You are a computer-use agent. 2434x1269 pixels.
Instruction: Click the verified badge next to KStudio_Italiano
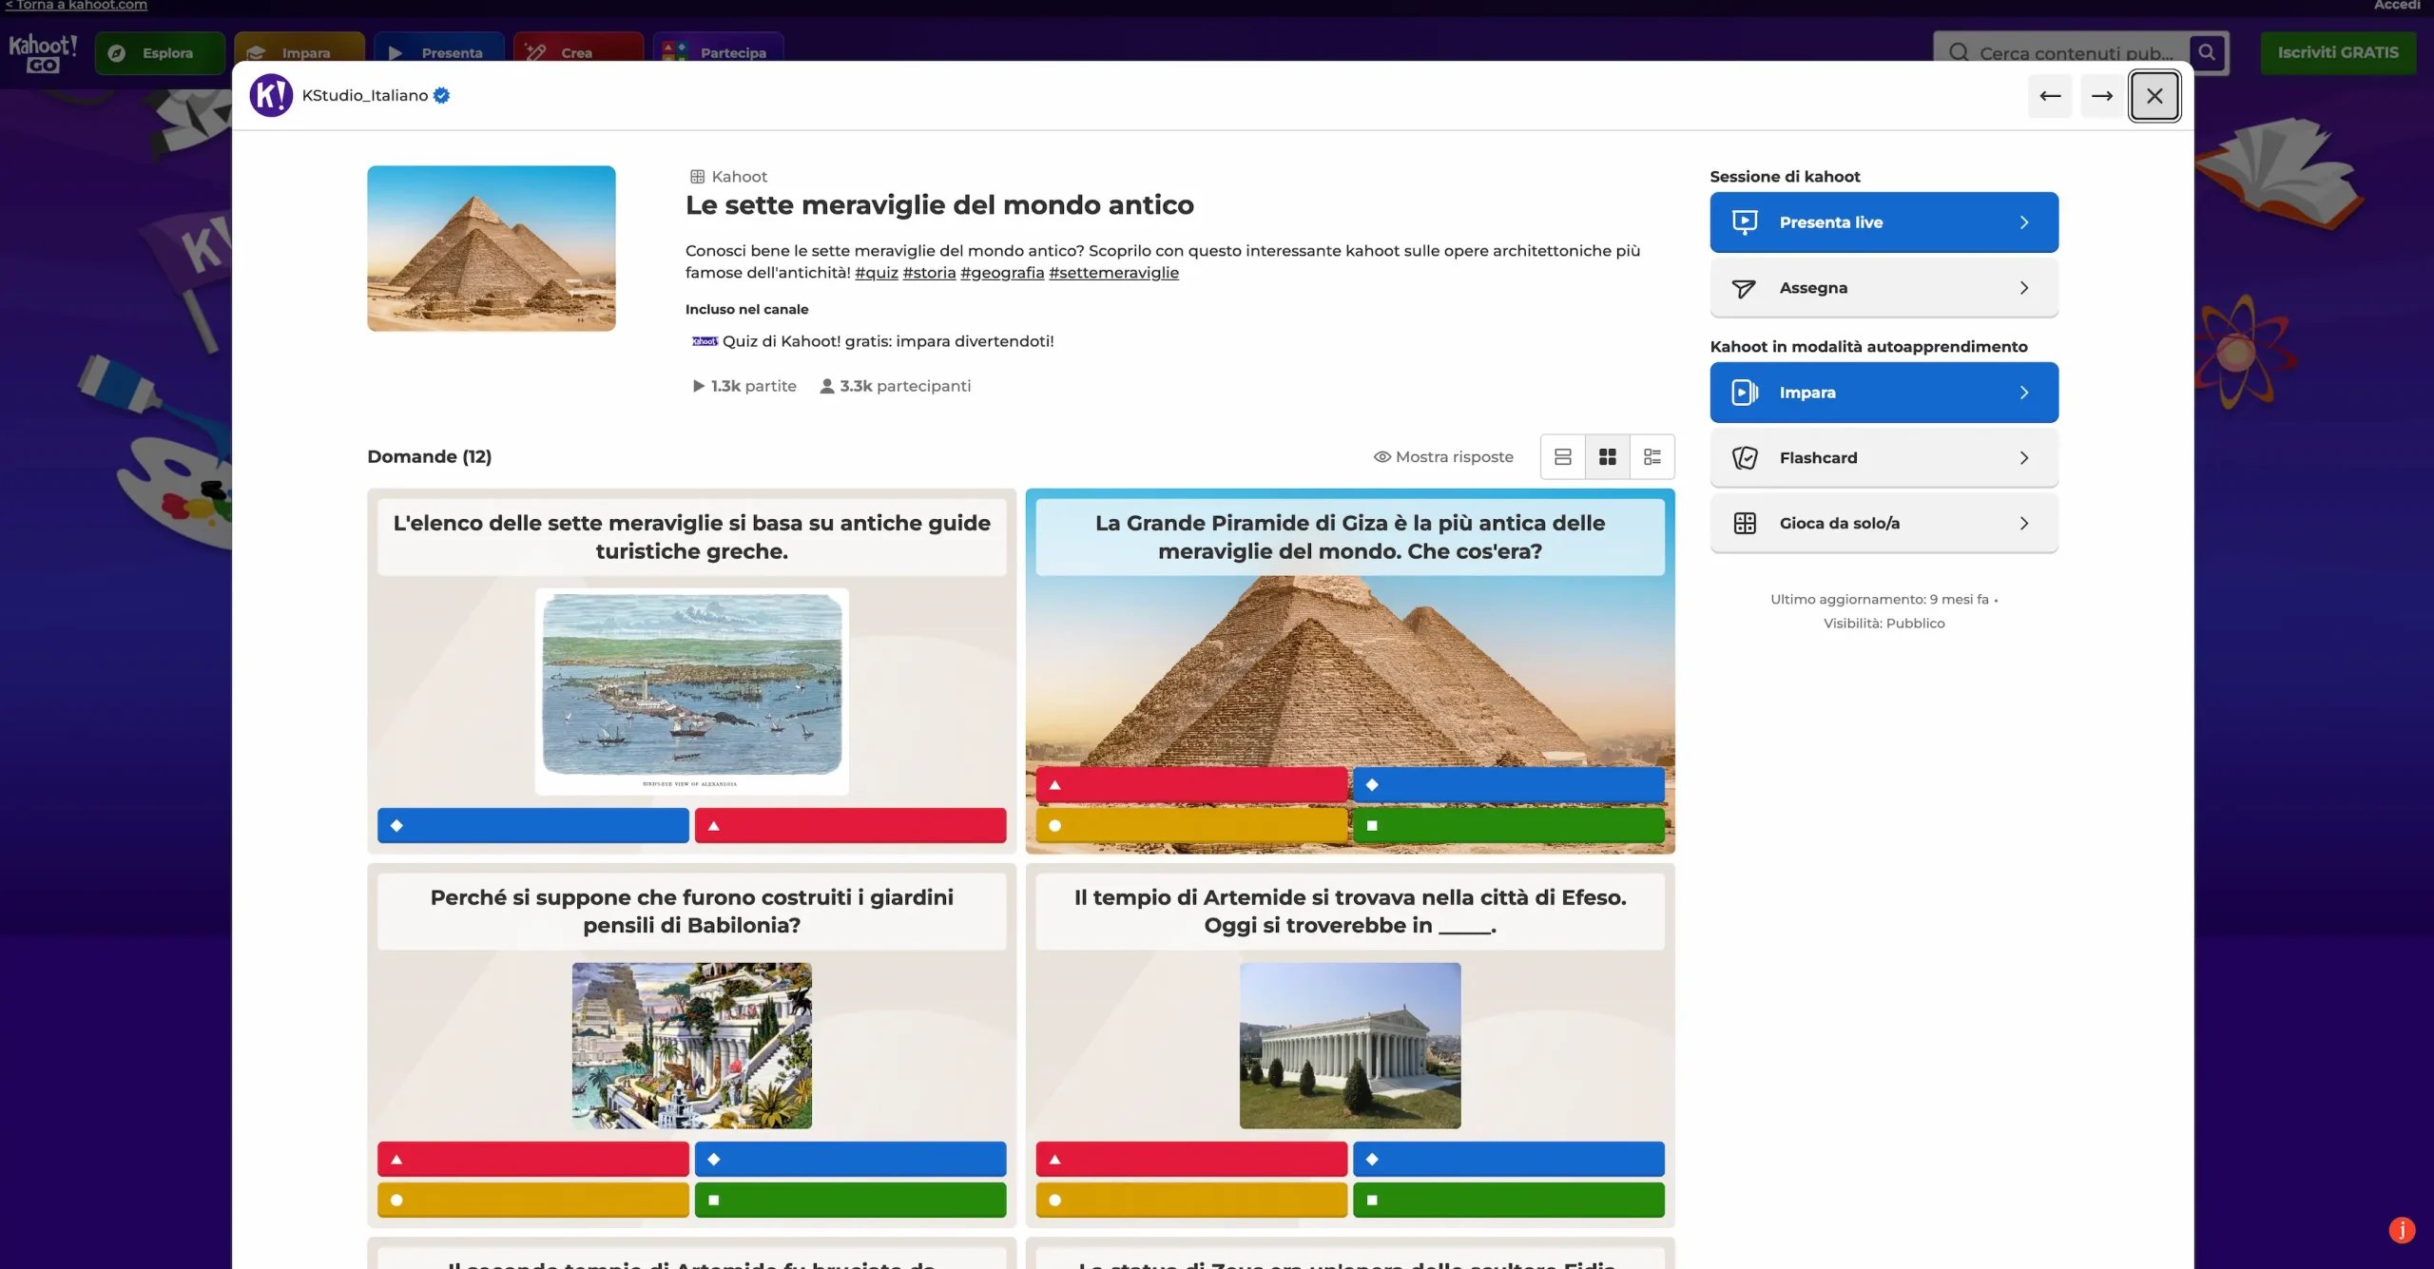click(441, 95)
